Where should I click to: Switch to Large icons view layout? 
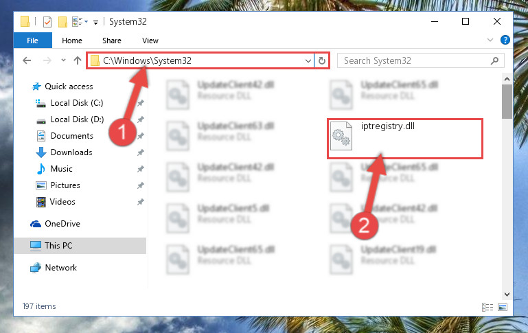coord(503,307)
